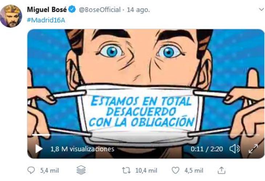The image size is (265, 181).
Task: View the 5,4 mil replies count
Action: (49, 171)
